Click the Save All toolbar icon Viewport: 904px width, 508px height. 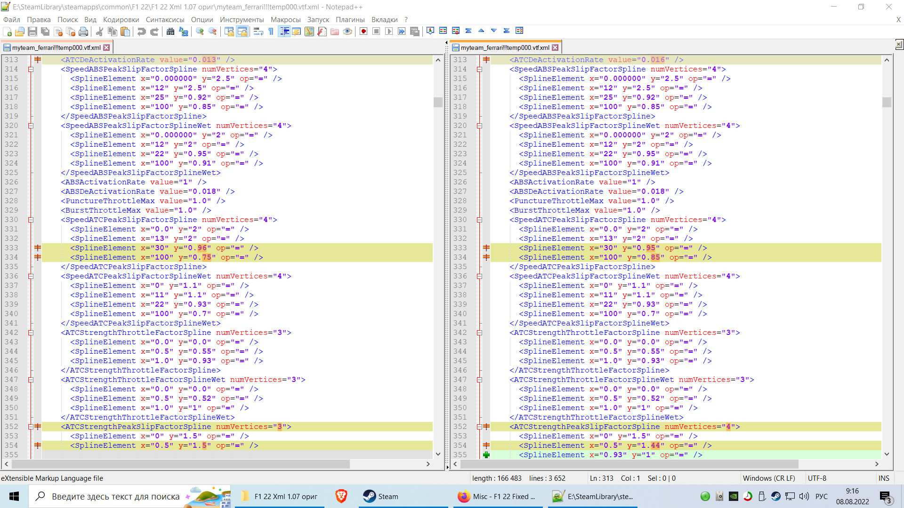(x=45, y=32)
